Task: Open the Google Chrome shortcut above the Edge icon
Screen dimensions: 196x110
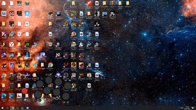Action: coord(4,75)
